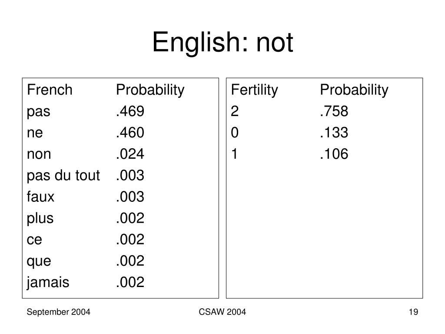
Task: Select the probability value .460
Action: (130, 133)
